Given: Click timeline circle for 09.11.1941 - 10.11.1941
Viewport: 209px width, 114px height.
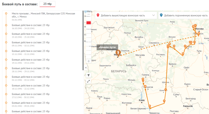Looking at the screenshot, I should pos(6,42).
